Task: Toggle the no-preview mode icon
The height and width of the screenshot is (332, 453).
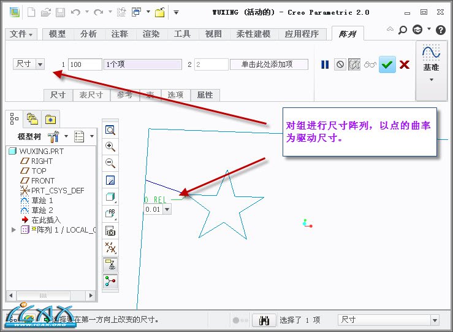Action: (340, 64)
